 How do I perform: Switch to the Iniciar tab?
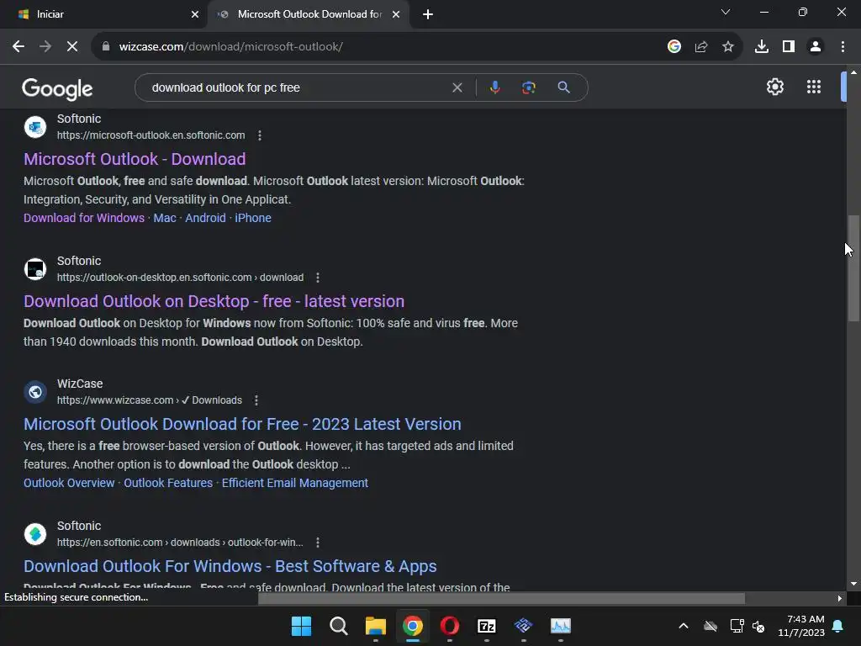[x=103, y=14]
